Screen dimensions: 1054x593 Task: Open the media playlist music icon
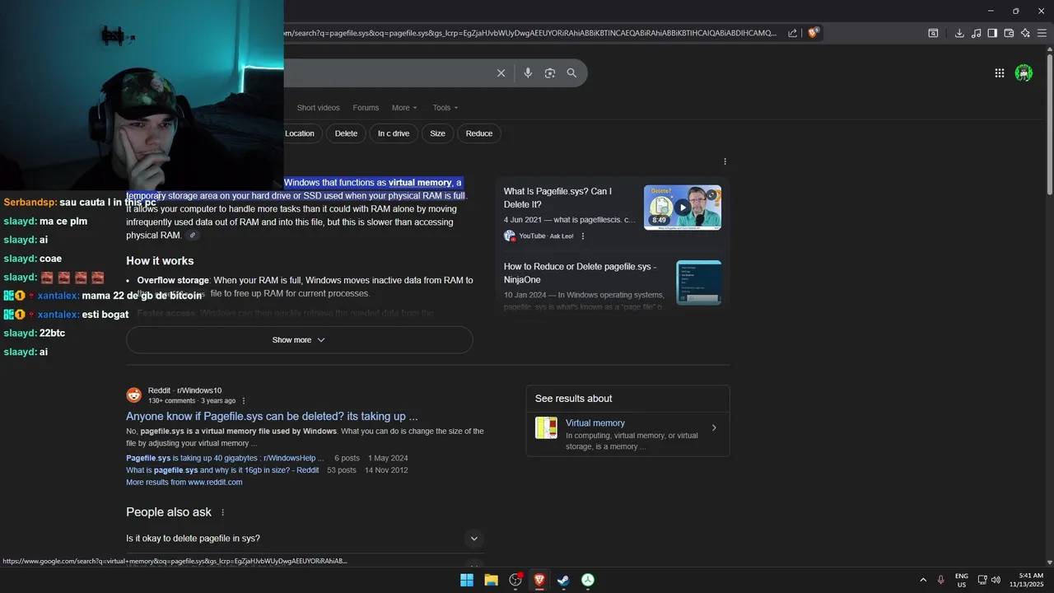[976, 33]
